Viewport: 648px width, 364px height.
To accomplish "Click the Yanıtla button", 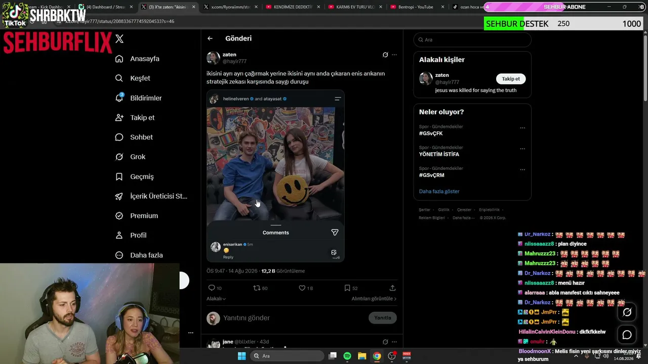I will click(383, 318).
